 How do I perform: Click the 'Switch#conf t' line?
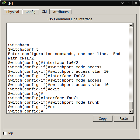pyautogui.click(x=23, y=49)
